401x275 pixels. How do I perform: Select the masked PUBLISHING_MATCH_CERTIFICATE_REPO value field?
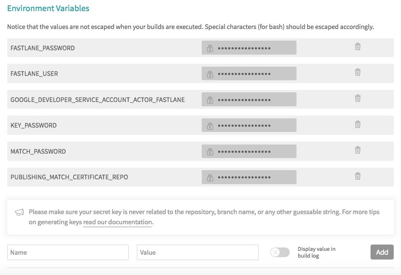(249, 177)
